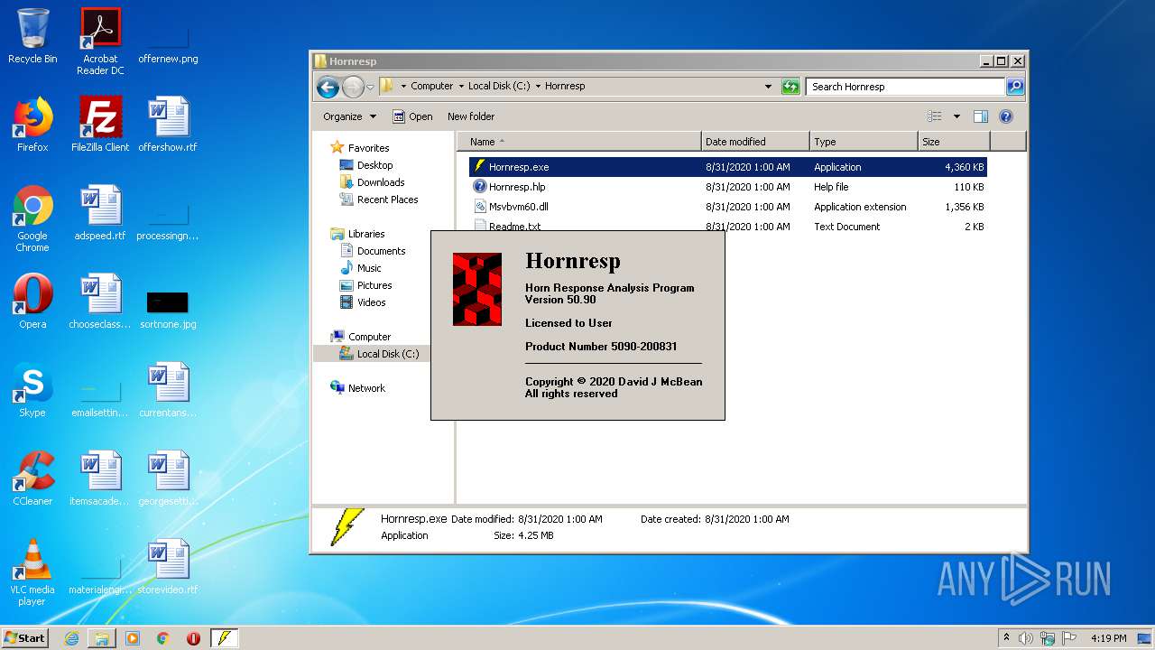Show hidden tray icons arrow

point(1006,637)
